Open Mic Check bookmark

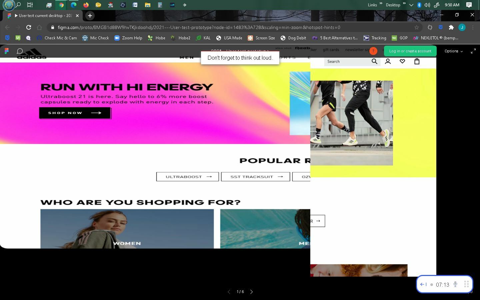[96, 38]
